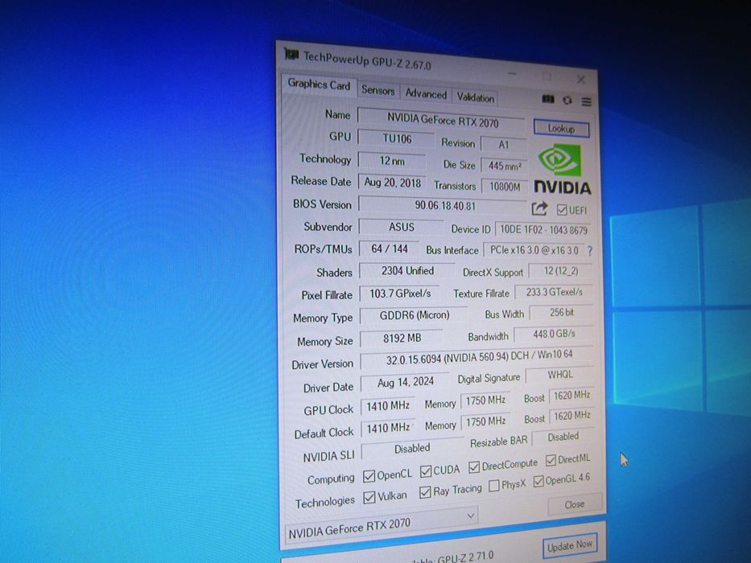Click the Lookup button
The width and height of the screenshot is (751, 563).
561,129
